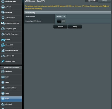This screenshot has width=112, height=109.
Task: Click the Enable OpenVPN Server label text
Action: point(33,21)
